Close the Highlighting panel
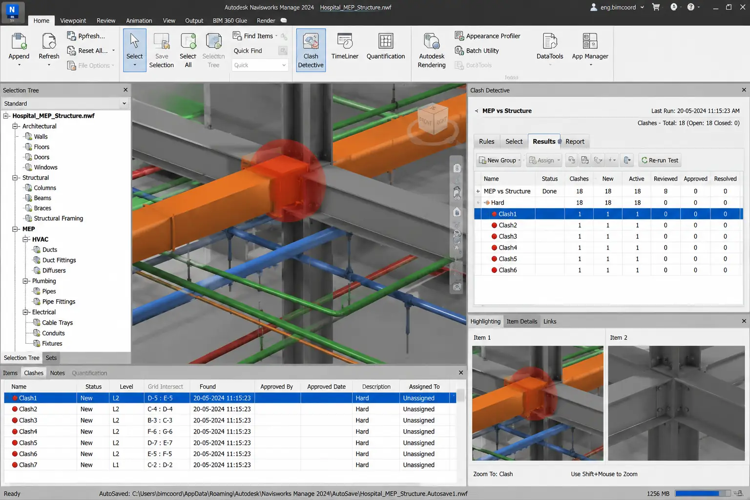 coord(744,321)
